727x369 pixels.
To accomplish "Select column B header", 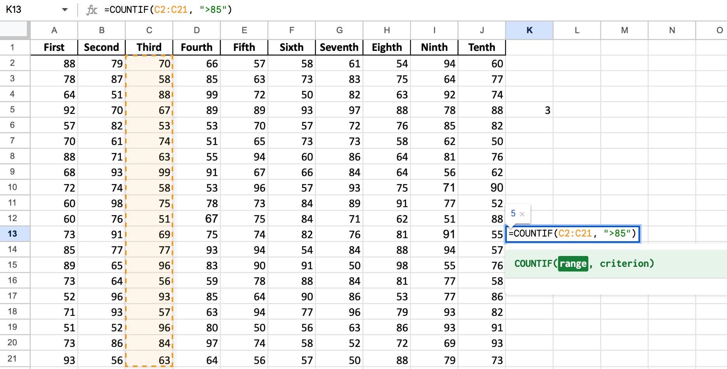I will 102,30.
